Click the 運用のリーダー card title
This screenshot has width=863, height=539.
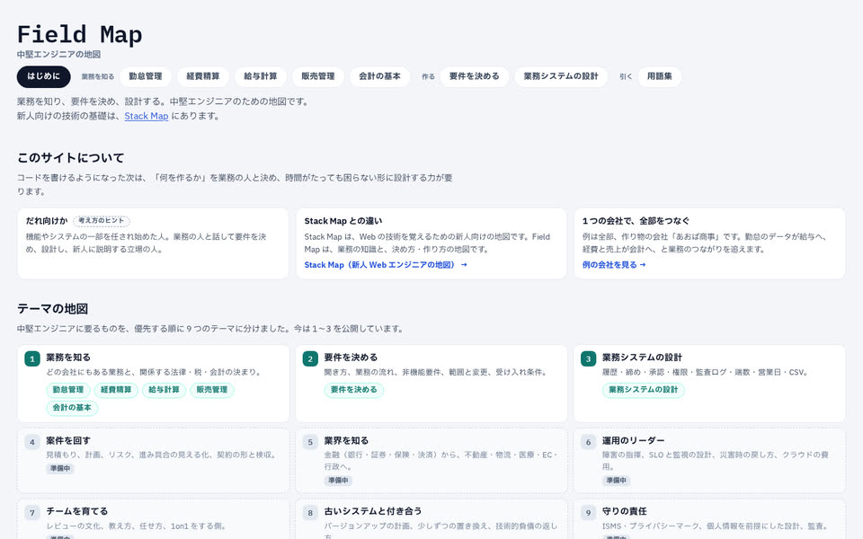pos(633,440)
